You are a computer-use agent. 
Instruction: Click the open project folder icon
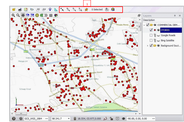click(x=13, y=10)
